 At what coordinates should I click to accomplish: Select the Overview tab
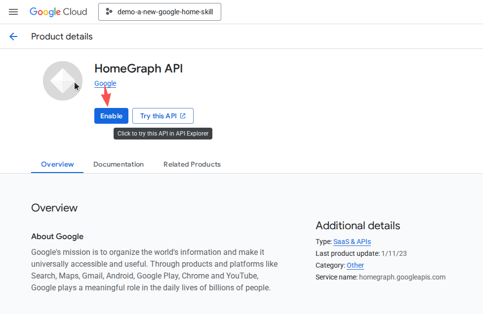(57, 164)
